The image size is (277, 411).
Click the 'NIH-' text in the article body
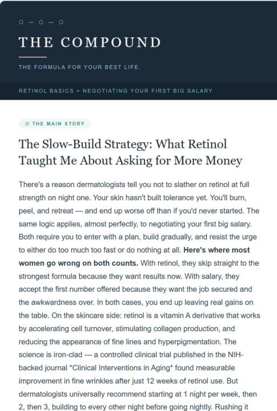pos(235,355)
